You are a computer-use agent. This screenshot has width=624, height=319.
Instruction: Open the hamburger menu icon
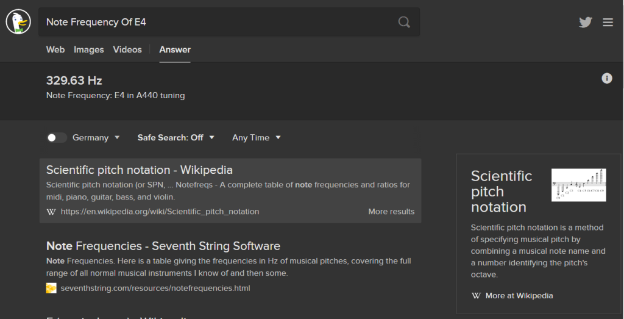(x=608, y=22)
